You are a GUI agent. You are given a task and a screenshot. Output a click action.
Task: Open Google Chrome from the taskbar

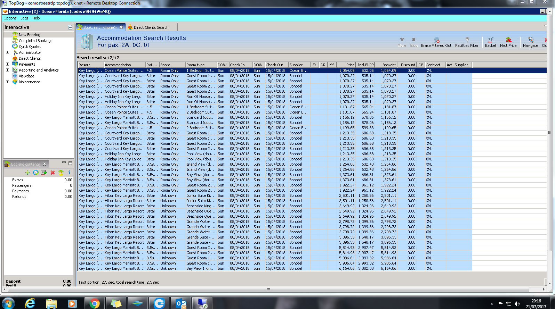(x=94, y=303)
